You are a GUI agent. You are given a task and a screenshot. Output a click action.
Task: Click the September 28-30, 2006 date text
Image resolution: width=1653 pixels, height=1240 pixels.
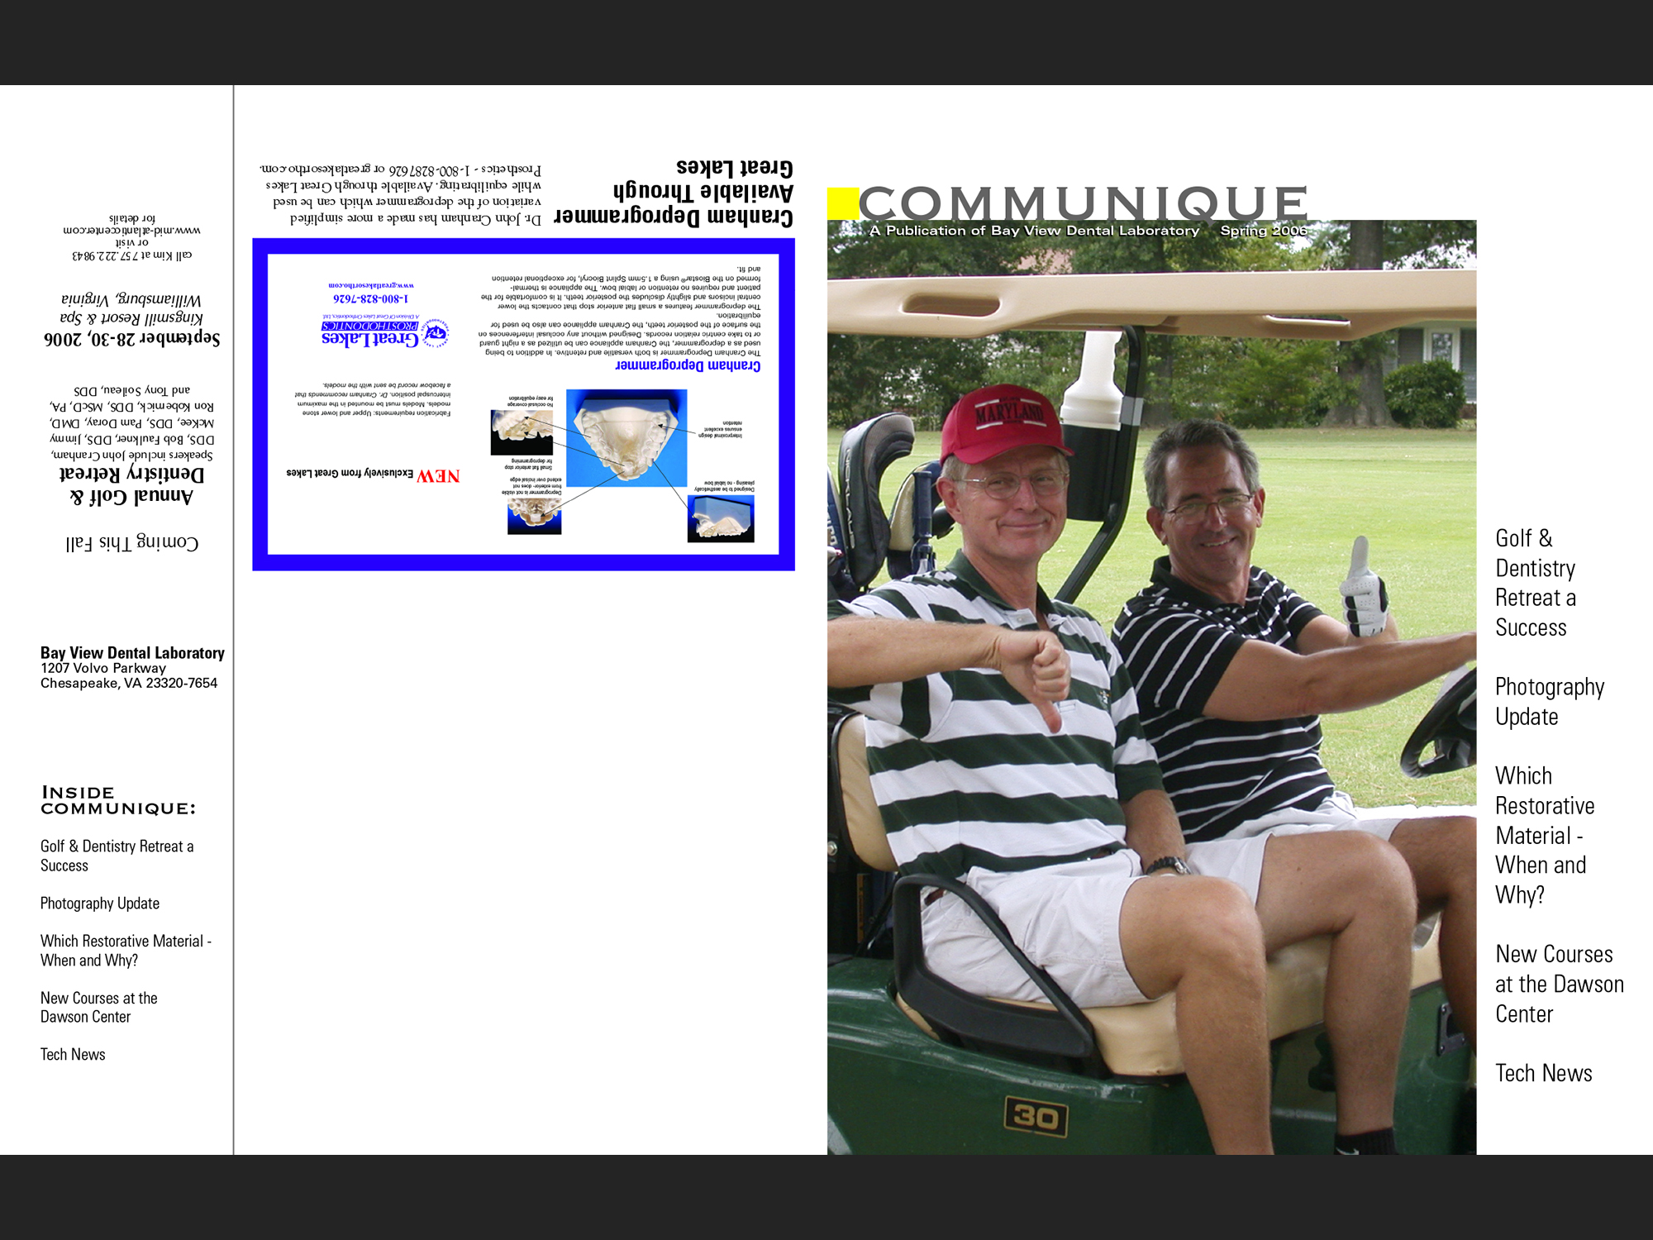tap(132, 339)
